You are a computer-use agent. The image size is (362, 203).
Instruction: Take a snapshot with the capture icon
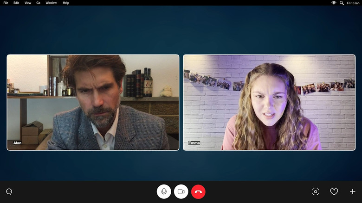316,191
